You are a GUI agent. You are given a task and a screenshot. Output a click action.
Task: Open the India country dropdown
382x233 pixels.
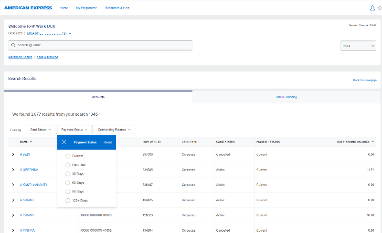point(358,46)
